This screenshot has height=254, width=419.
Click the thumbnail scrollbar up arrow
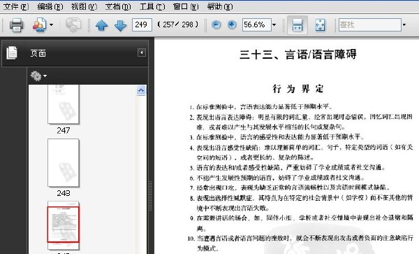[x=141, y=90]
